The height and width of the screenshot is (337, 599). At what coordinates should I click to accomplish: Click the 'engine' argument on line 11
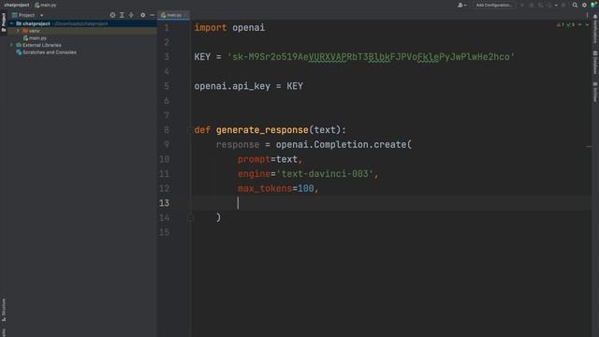(254, 174)
